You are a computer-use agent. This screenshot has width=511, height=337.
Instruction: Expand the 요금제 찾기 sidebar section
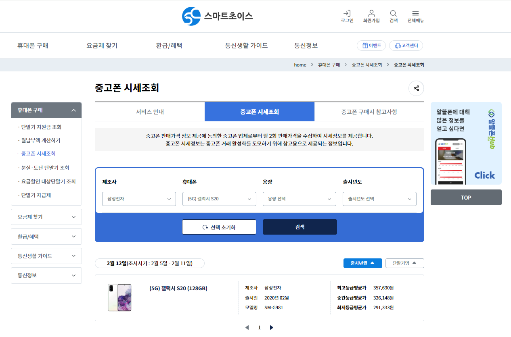46,217
